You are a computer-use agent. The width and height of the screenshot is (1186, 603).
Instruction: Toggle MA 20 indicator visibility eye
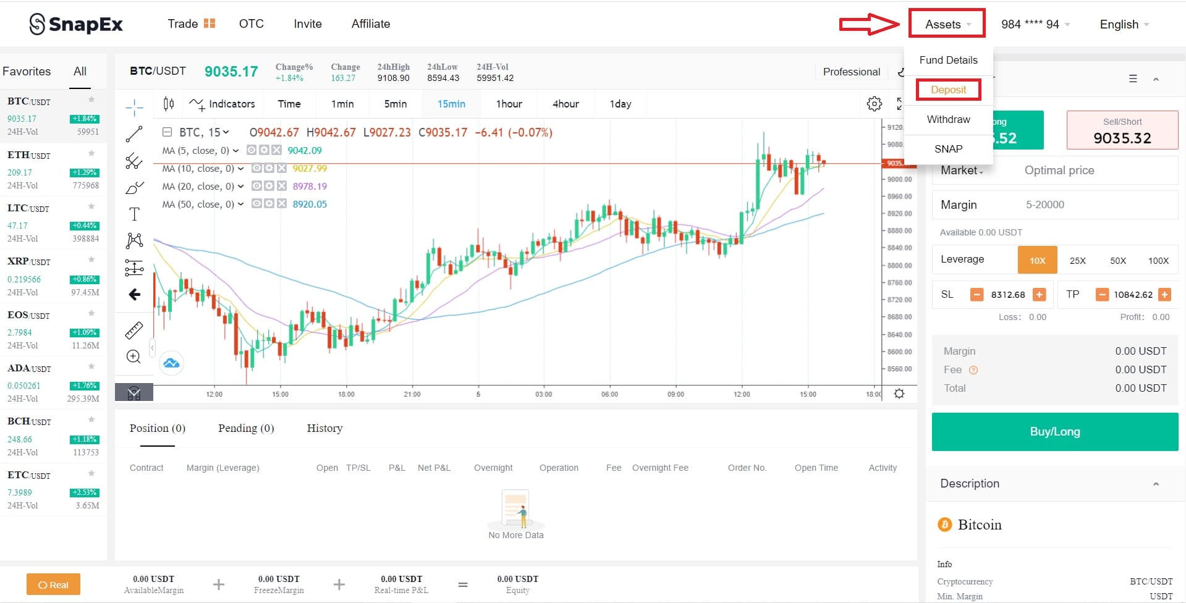(256, 186)
